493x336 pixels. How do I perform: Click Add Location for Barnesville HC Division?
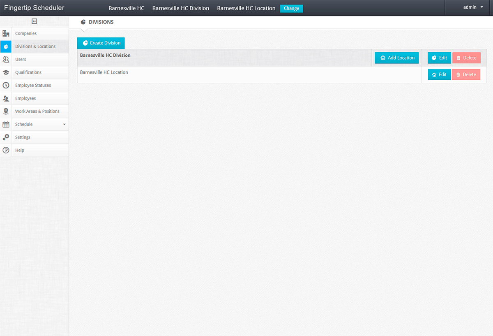(x=396, y=58)
